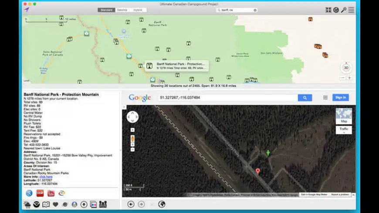Click the heart favorites icon
This screenshot has width=379, height=213.
coord(56,205)
